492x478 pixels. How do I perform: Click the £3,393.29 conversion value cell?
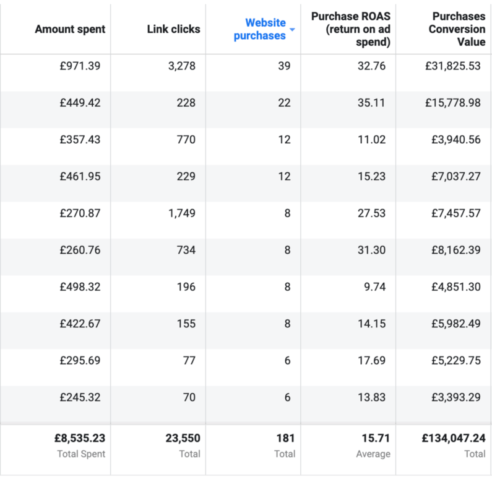tap(455, 397)
